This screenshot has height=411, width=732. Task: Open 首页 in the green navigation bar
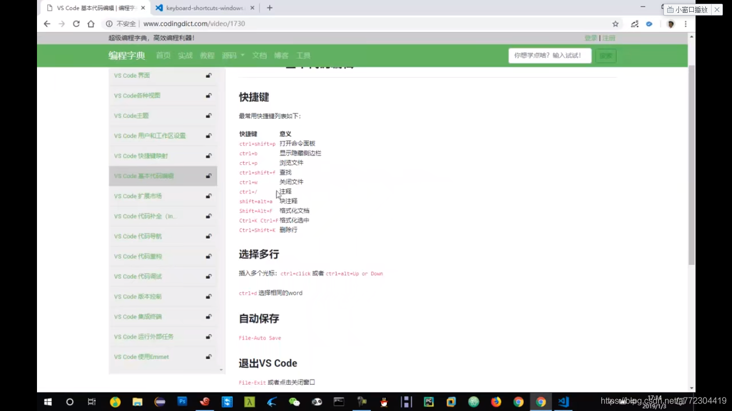pyautogui.click(x=163, y=56)
